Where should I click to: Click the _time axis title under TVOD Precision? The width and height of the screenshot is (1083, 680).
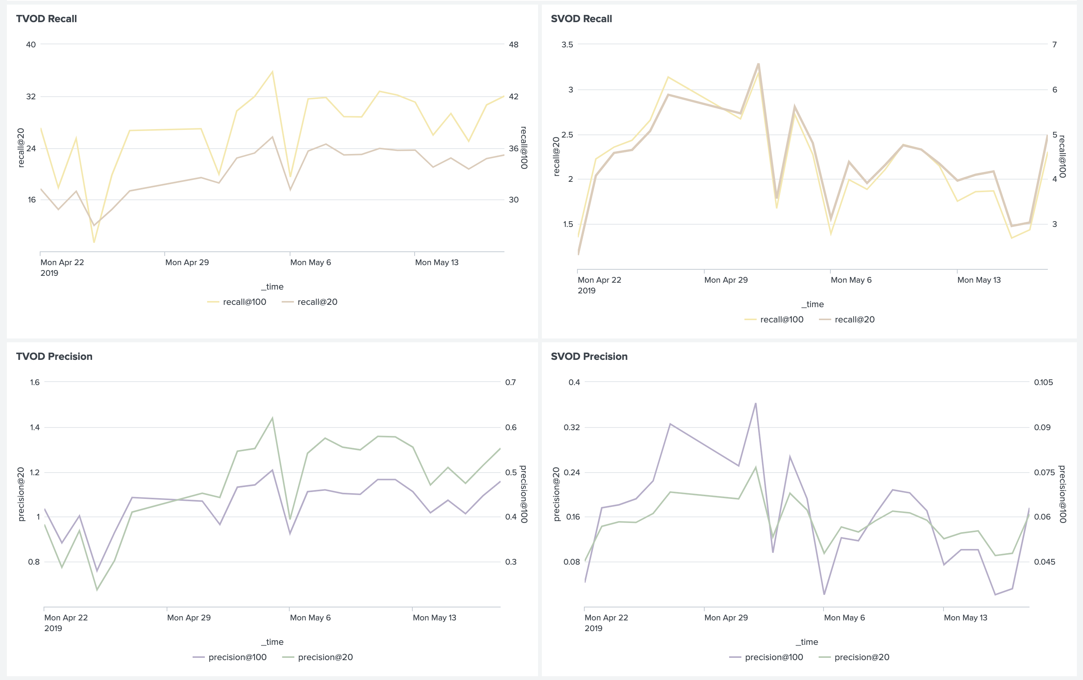coord(272,642)
